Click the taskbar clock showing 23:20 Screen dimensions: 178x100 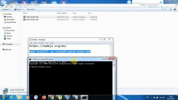(170, 97)
